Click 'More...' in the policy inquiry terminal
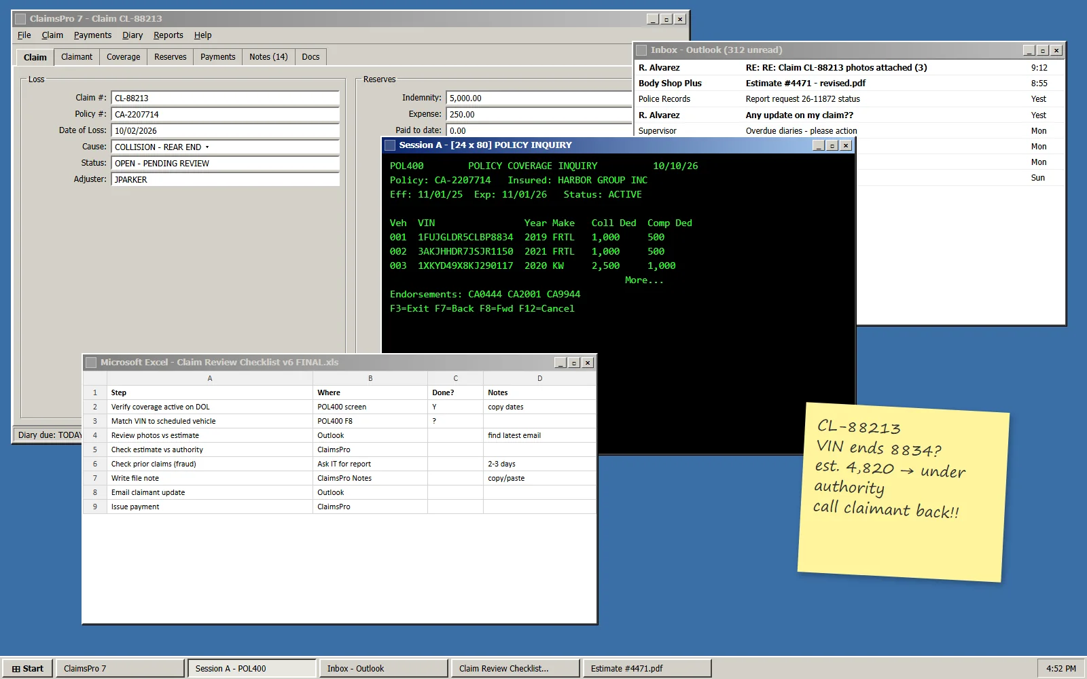The width and height of the screenshot is (1087, 679). pos(644,280)
